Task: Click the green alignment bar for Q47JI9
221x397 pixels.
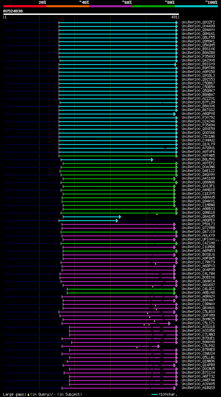Action: click(119, 232)
